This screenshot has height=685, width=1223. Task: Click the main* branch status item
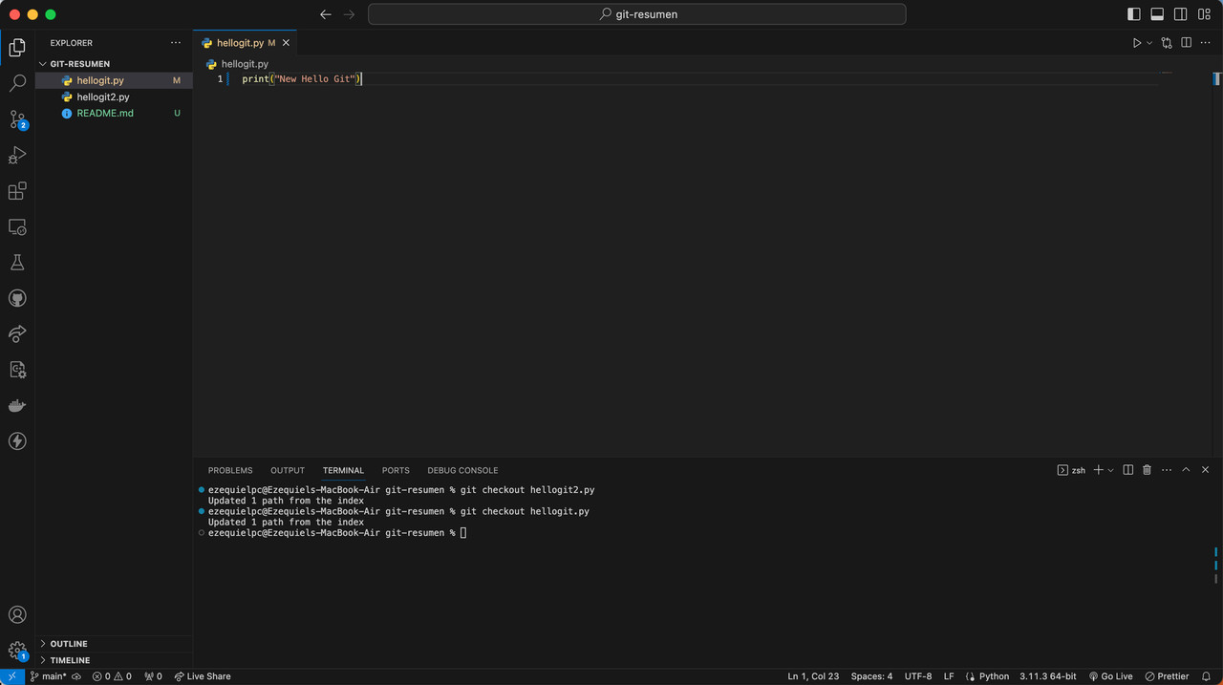(48, 676)
